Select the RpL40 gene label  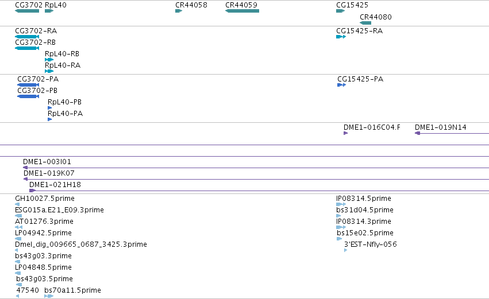(56, 5)
